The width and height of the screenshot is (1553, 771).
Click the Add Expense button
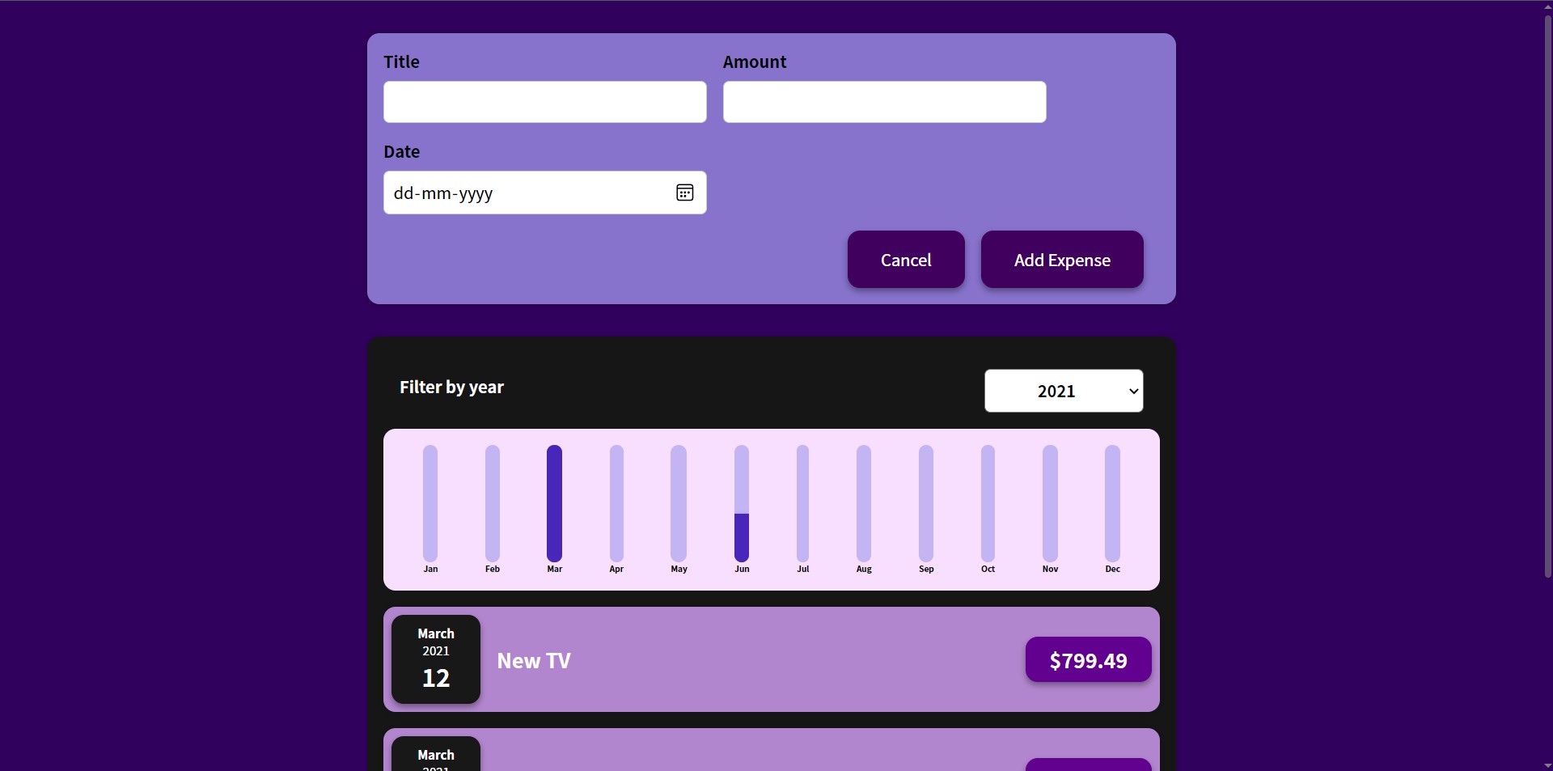point(1062,260)
